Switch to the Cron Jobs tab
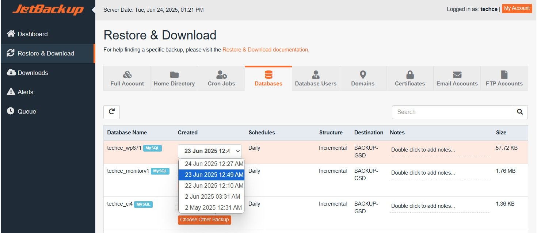 tap(221, 79)
